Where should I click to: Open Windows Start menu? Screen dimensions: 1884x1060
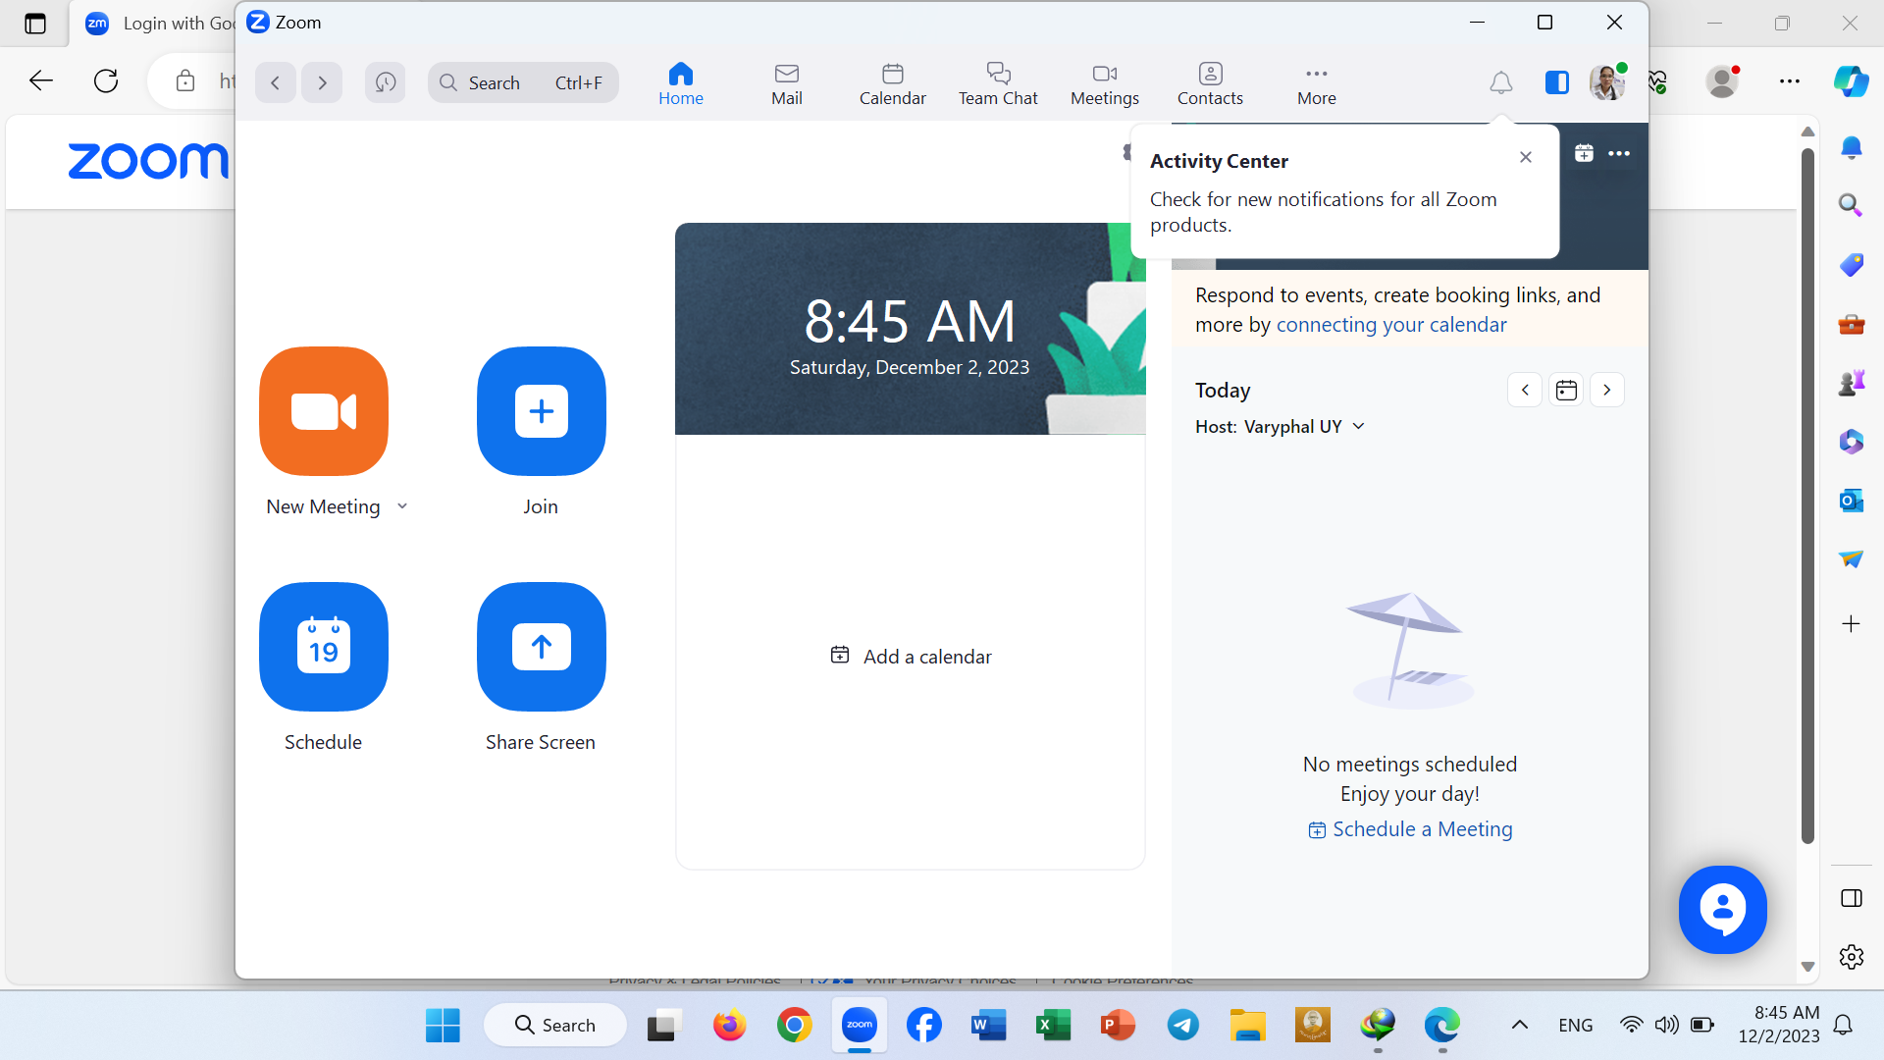443,1026
